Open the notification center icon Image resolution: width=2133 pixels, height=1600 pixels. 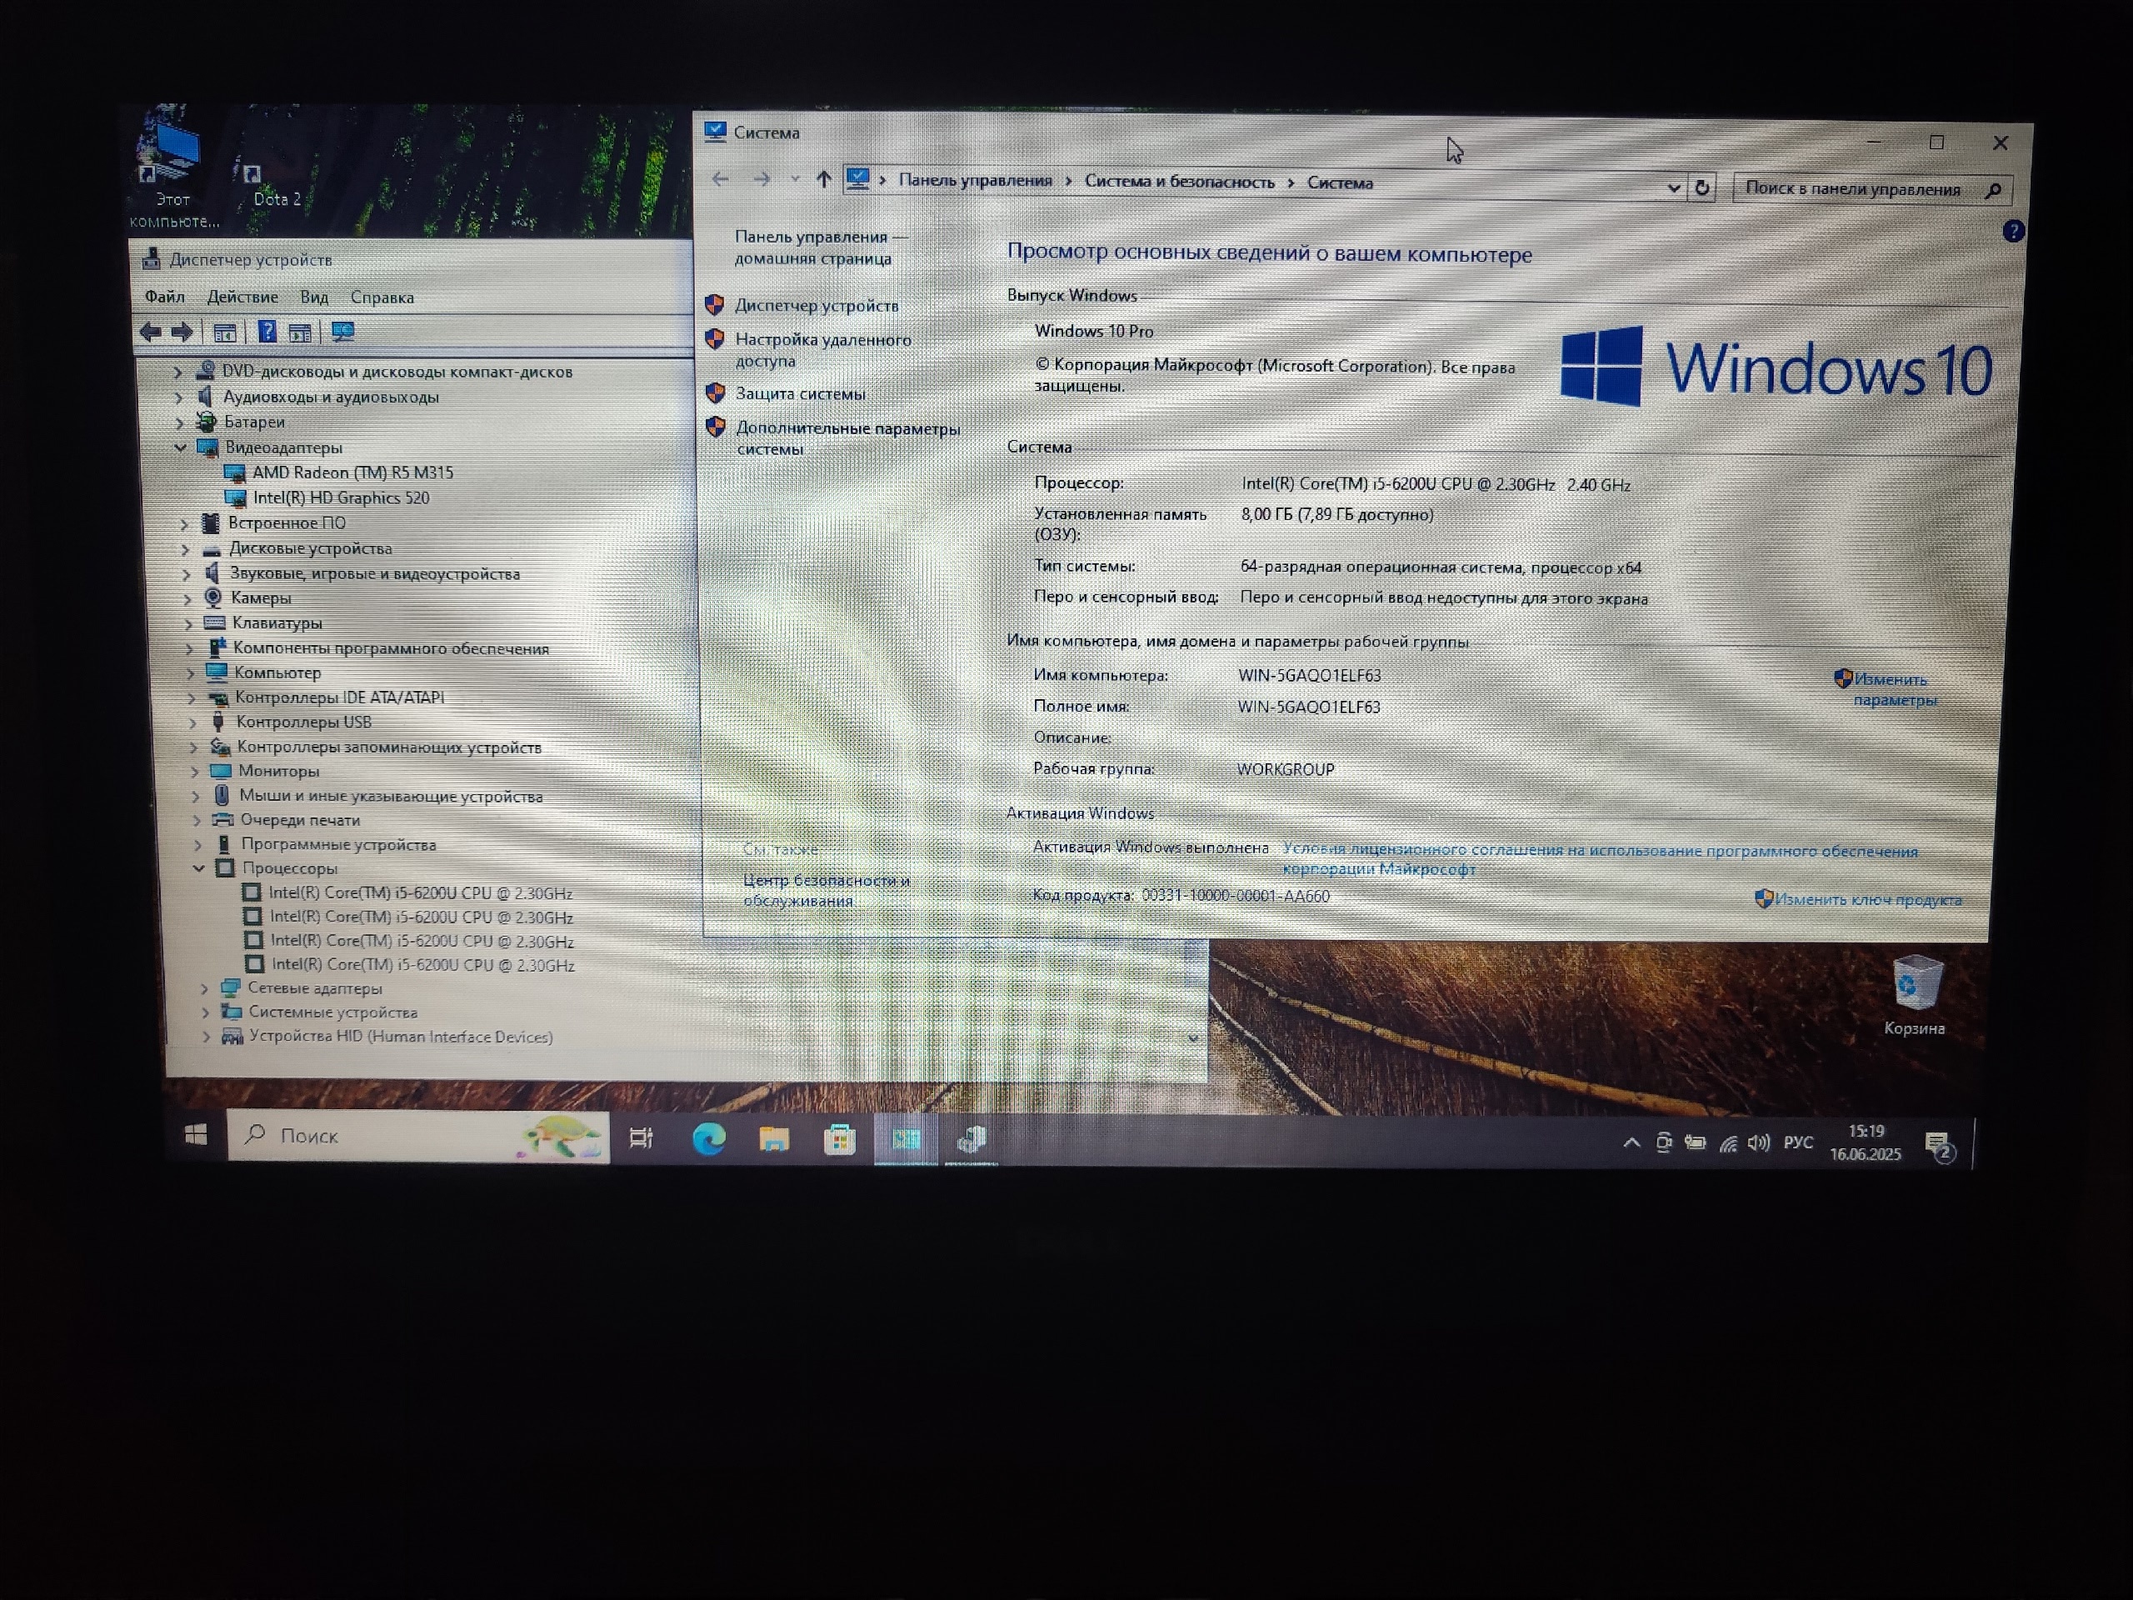coord(1939,1147)
